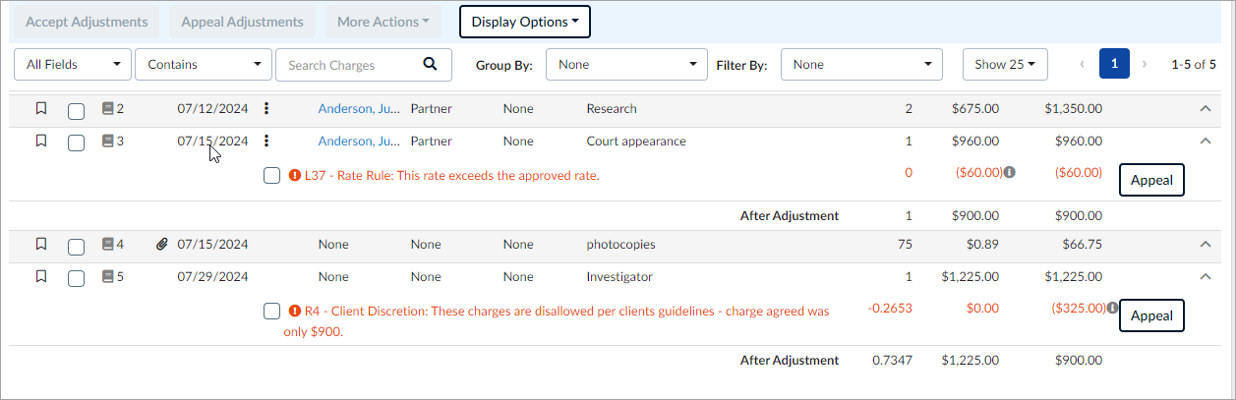Click warning icon next to R4 Client Discretion

pyautogui.click(x=295, y=311)
